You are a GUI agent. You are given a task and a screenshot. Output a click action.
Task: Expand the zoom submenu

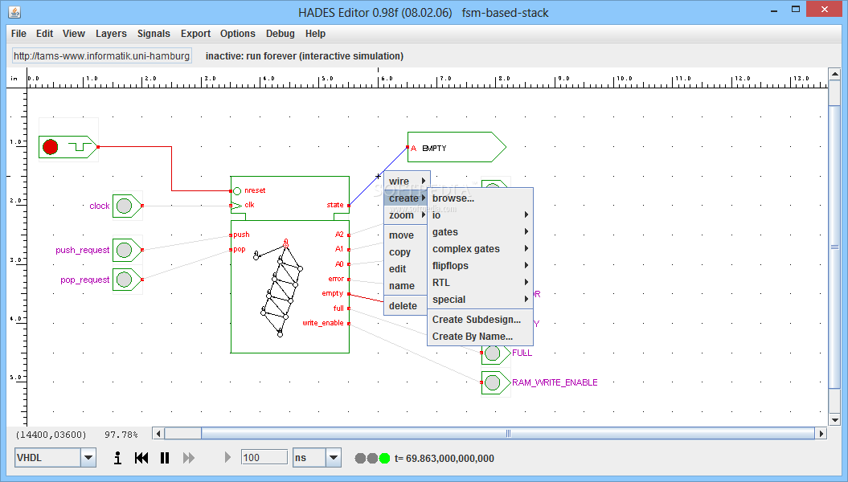coord(407,215)
